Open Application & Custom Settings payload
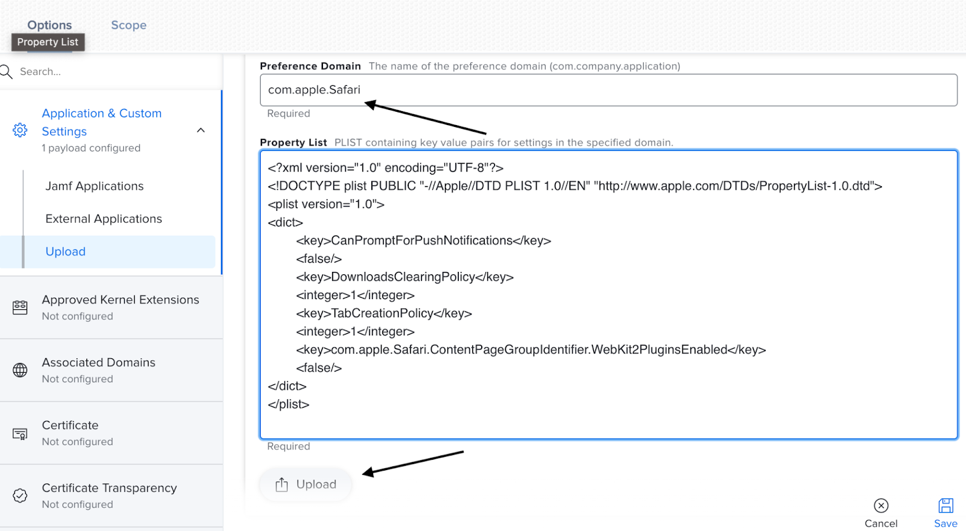966x531 pixels. click(x=101, y=122)
